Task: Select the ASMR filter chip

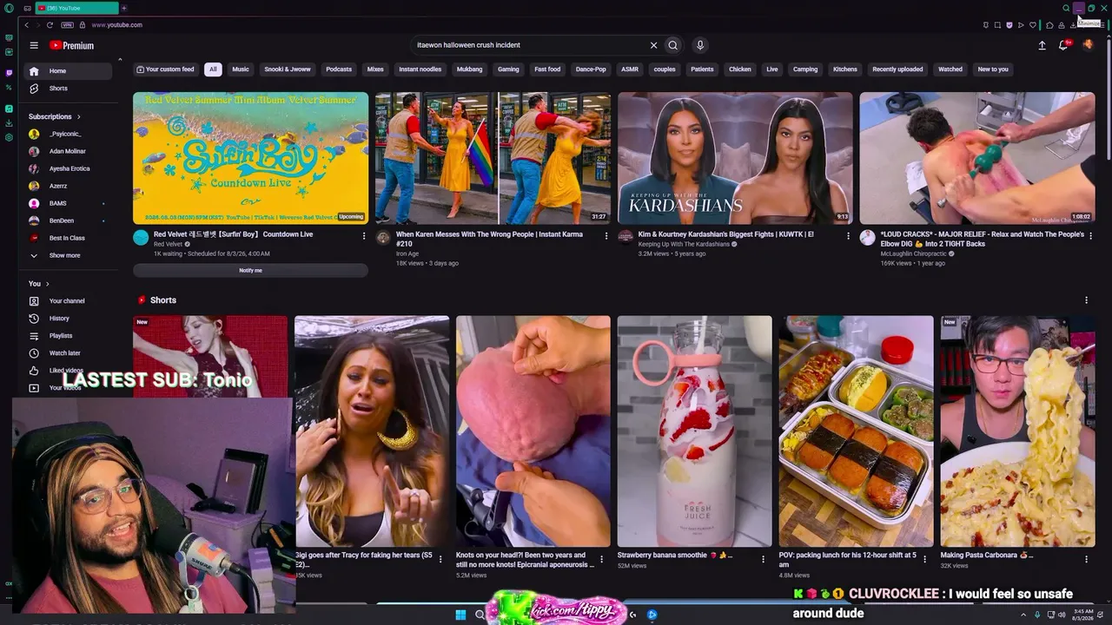Action: 630,69
